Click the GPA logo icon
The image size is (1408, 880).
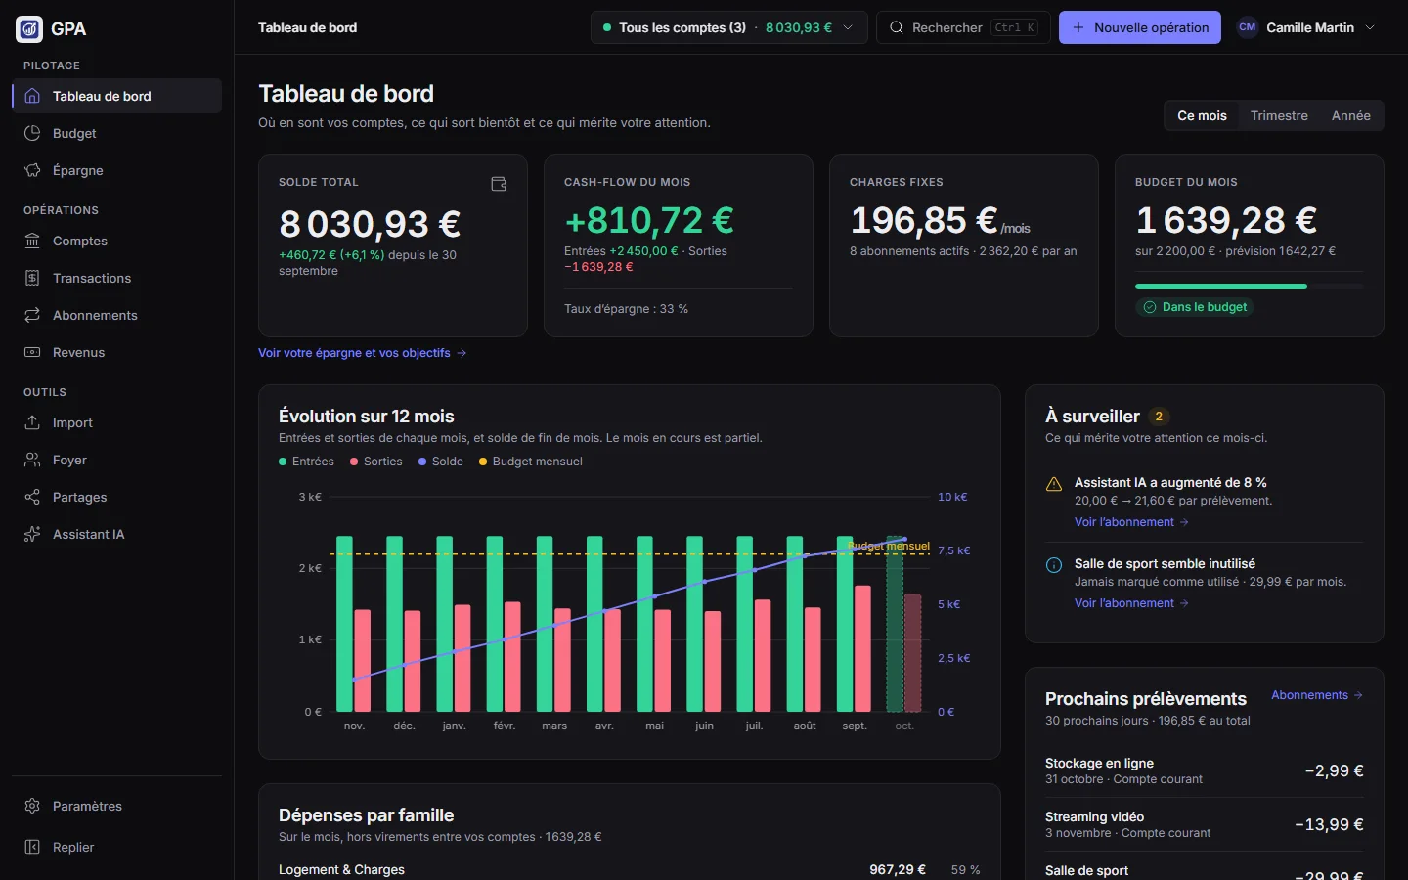click(x=29, y=29)
